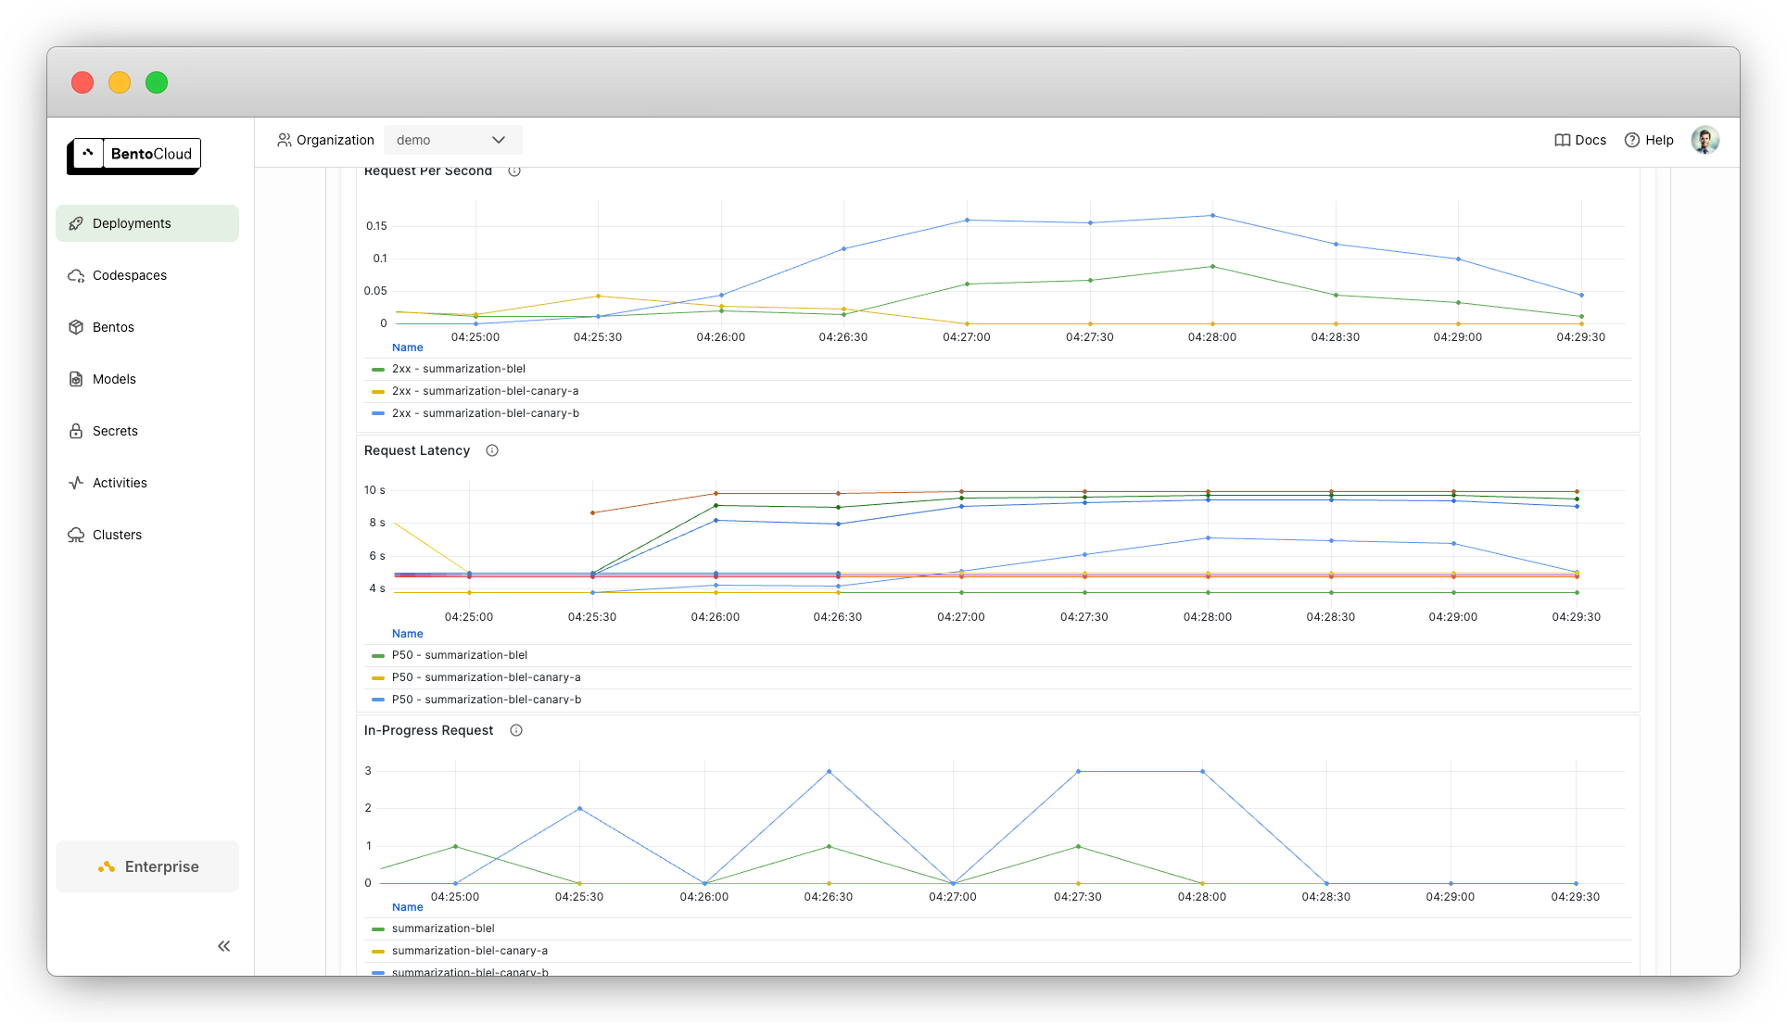Viewport: 1787px width, 1023px height.
Task: Click the Help link
Action: [x=1649, y=140]
